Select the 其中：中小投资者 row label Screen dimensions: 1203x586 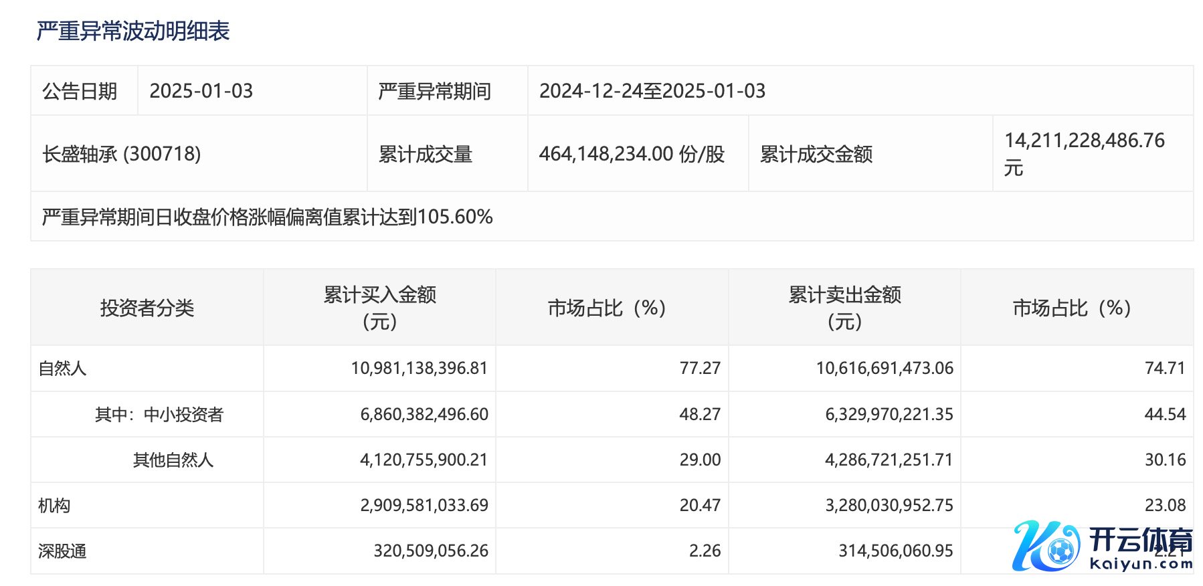coord(159,415)
